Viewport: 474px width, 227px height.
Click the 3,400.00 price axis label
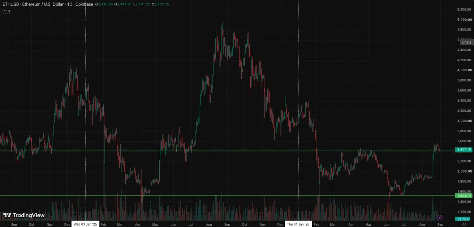tap(464, 100)
